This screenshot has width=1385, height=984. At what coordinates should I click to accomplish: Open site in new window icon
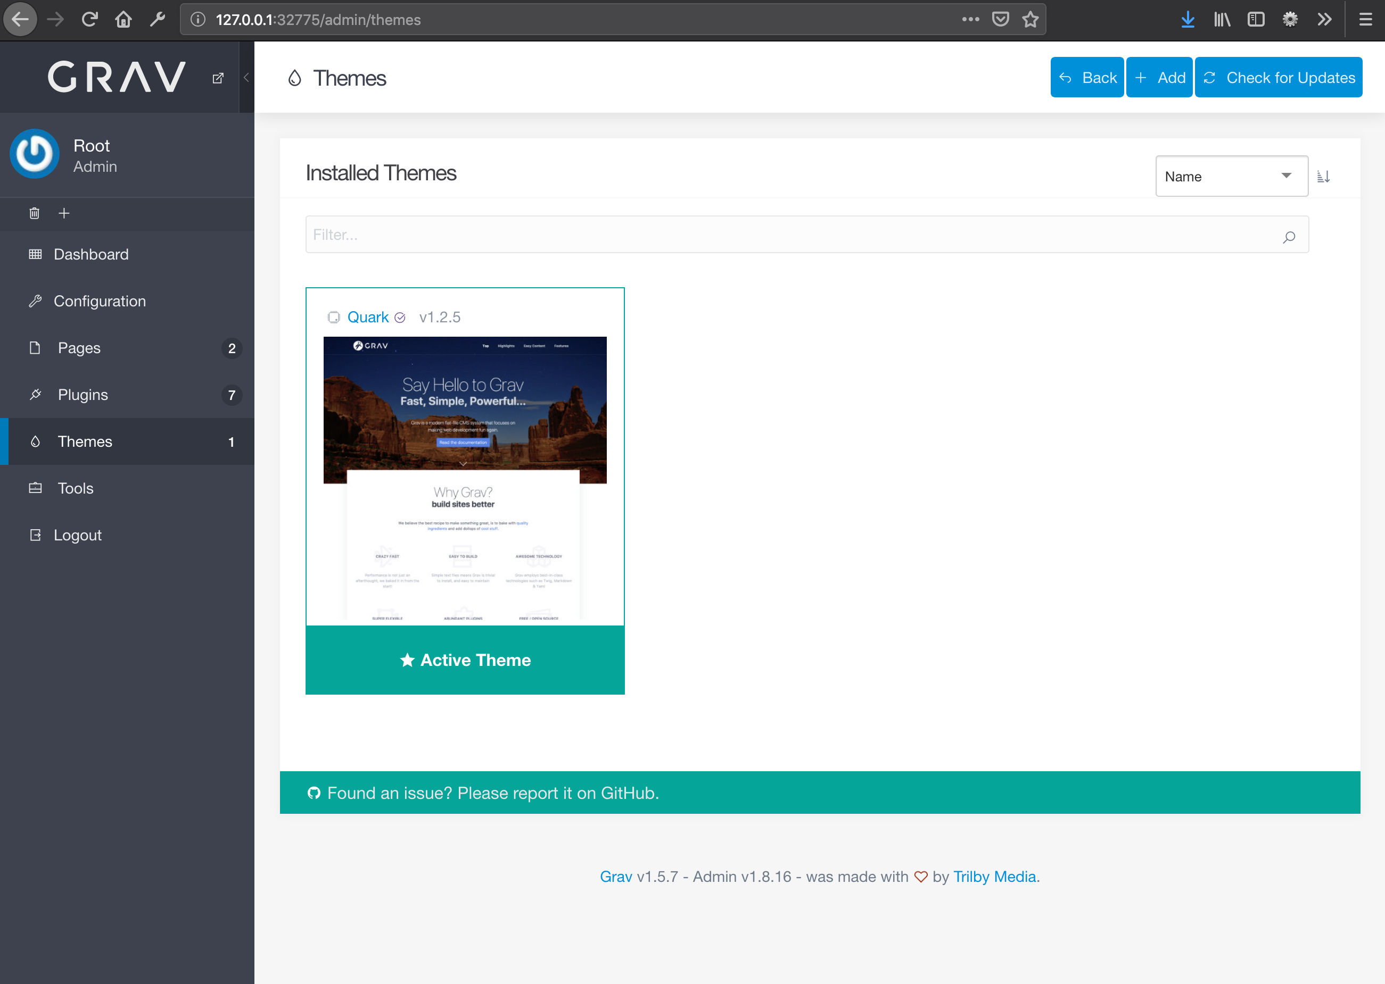[218, 78]
